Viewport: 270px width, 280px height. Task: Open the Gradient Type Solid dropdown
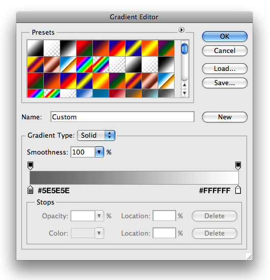pos(96,135)
